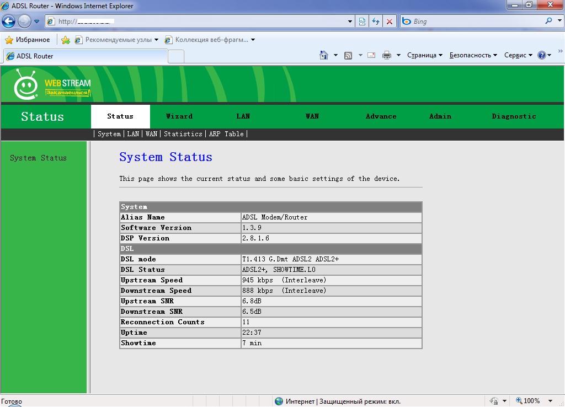Click the Refresh page icon
Screen dimensions: 565x407
click(376, 22)
